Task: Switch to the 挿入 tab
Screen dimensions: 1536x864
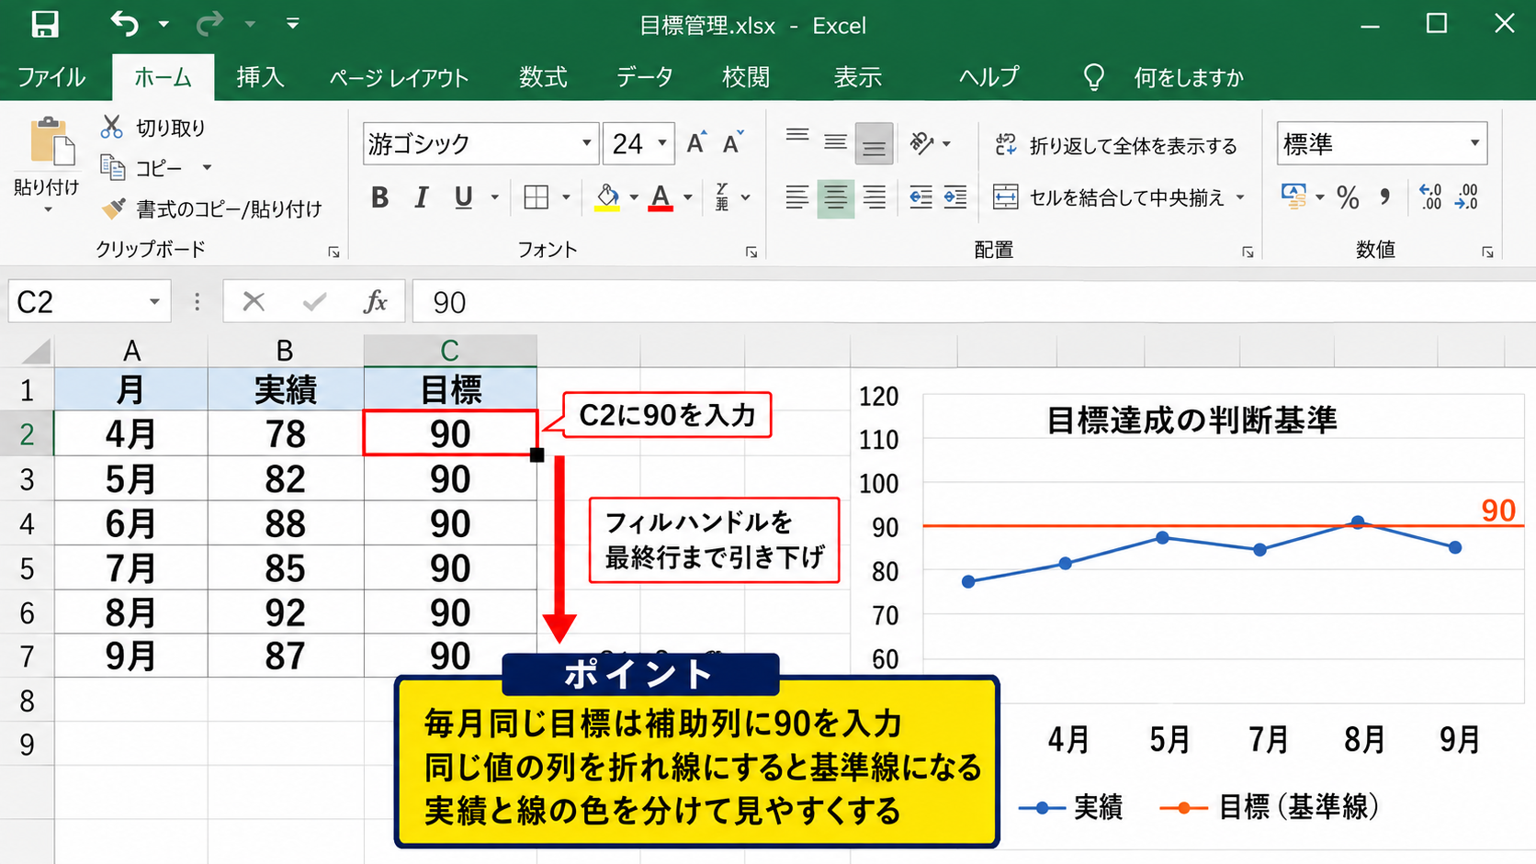Action: (x=260, y=77)
